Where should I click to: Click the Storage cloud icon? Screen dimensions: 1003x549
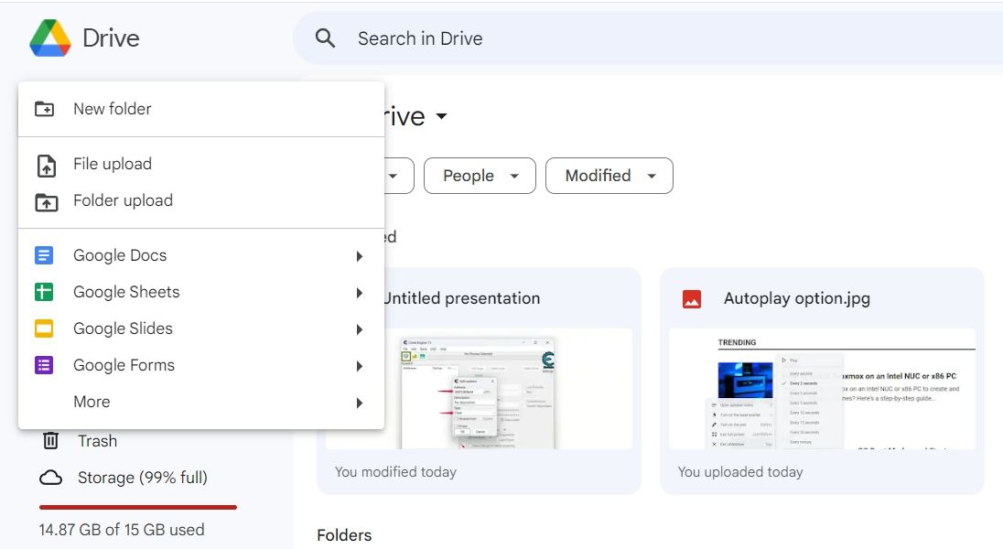pos(51,477)
